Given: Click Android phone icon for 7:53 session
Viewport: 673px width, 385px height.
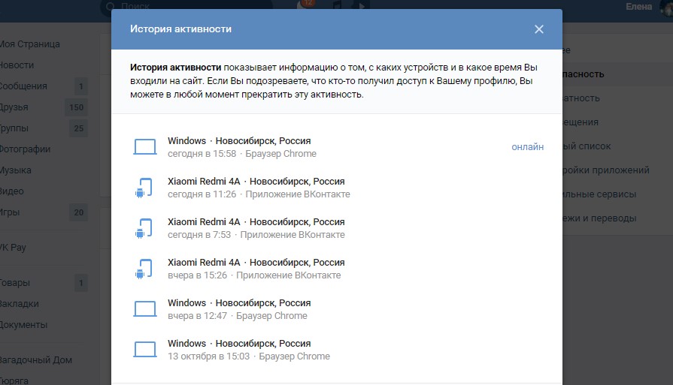Looking at the screenshot, I should [144, 228].
